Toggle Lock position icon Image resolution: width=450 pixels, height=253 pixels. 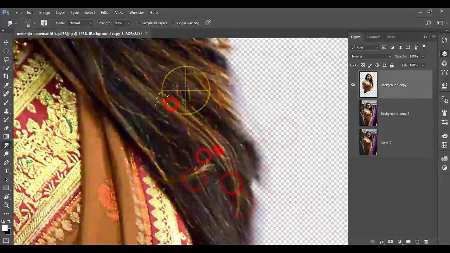click(377, 65)
